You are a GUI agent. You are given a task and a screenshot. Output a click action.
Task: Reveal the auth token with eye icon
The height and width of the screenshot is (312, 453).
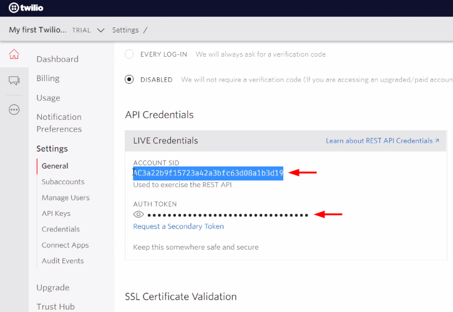[x=139, y=215]
